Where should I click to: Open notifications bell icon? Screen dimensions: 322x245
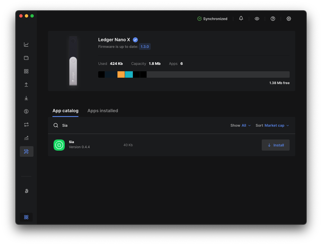point(241,18)
